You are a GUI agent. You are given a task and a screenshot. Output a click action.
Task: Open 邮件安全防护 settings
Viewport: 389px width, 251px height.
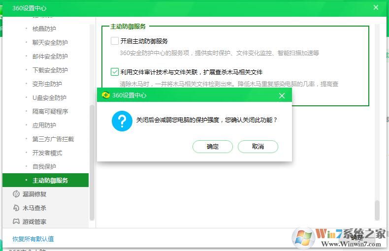[50, 56]
